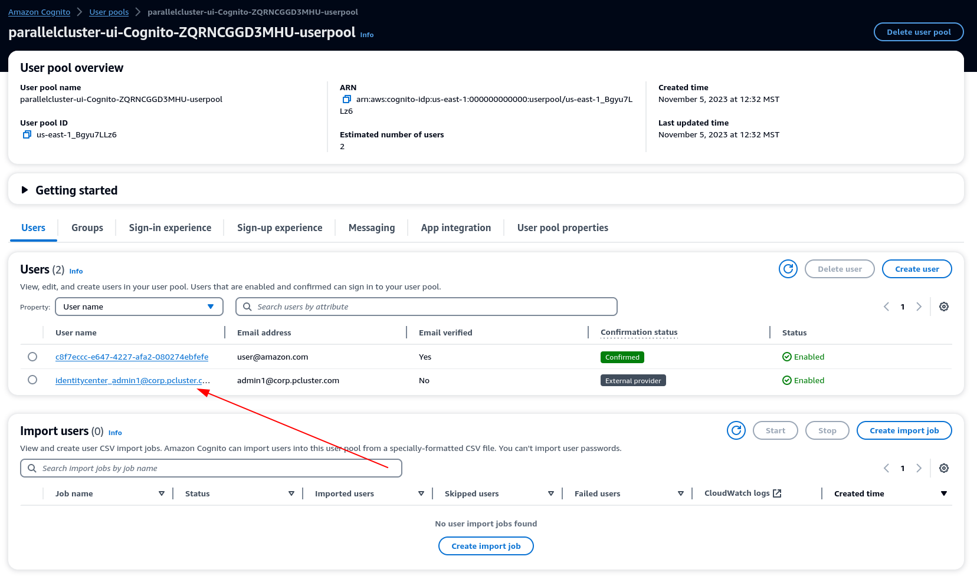Switch to the Groups tab
The height and width of the screenshot is (586, 977).
(87, 228)
